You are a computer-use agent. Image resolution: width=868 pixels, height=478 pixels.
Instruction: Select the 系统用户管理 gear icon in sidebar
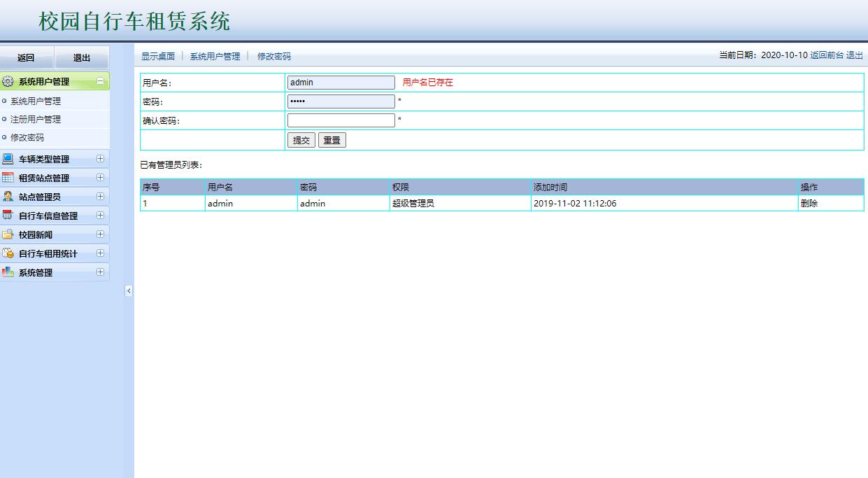click(8, 80)
